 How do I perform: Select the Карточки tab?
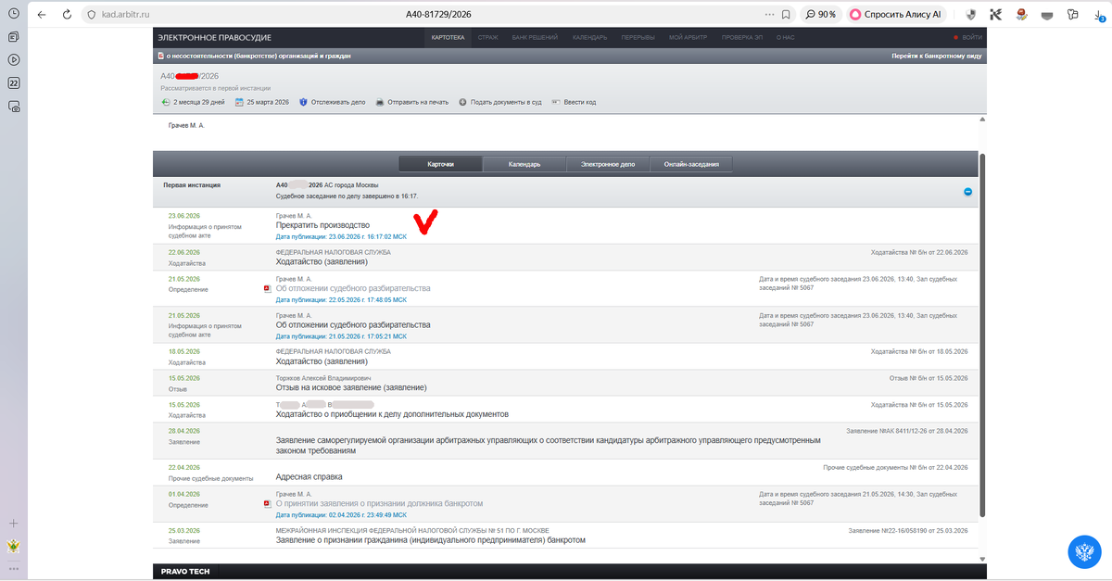pos(441,164)
